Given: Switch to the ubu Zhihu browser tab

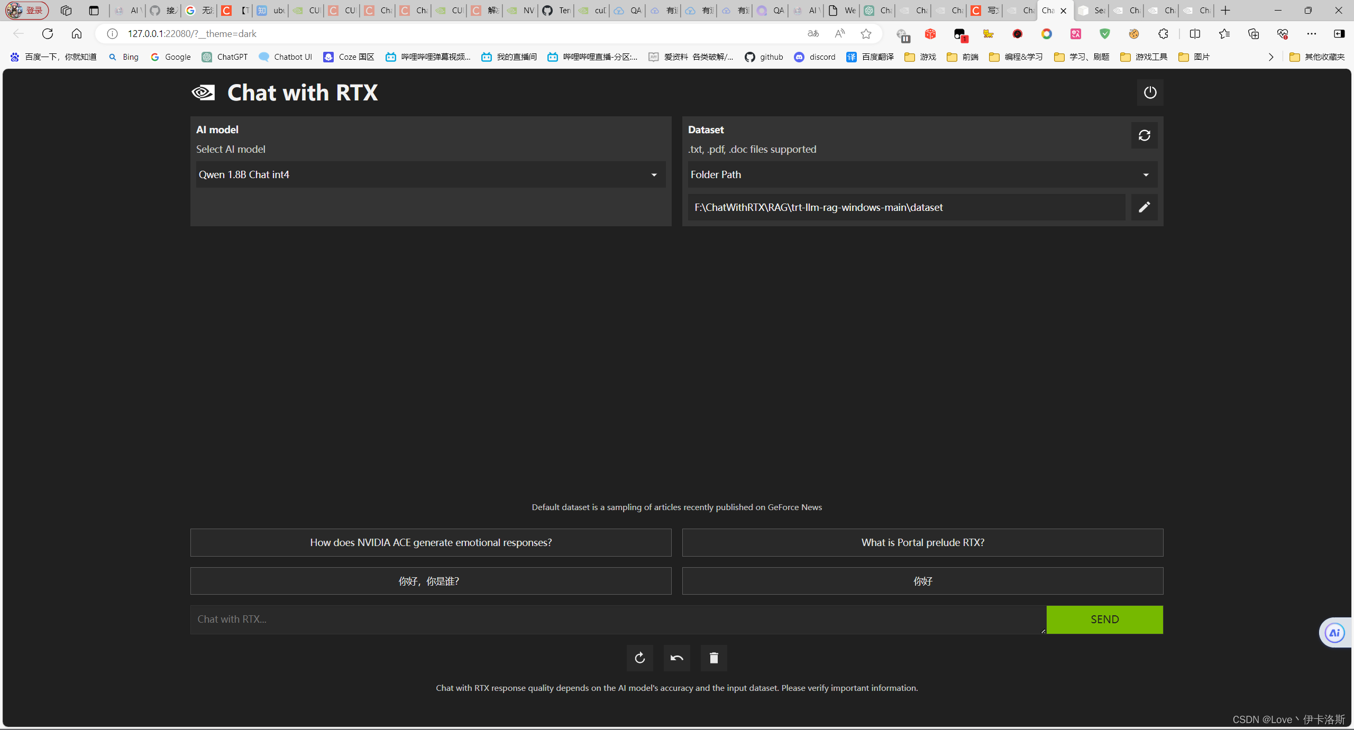Looking at the screenshot, I should (x=271, y=11).
